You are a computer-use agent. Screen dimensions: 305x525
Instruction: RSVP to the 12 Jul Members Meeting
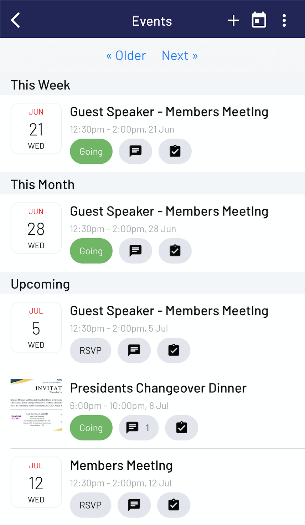91,505
